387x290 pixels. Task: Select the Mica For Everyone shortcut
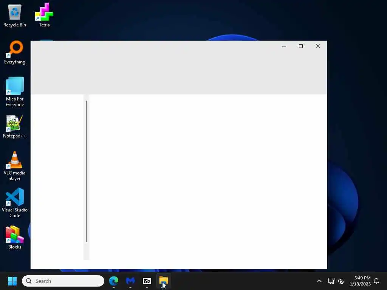tap(15, 92)
